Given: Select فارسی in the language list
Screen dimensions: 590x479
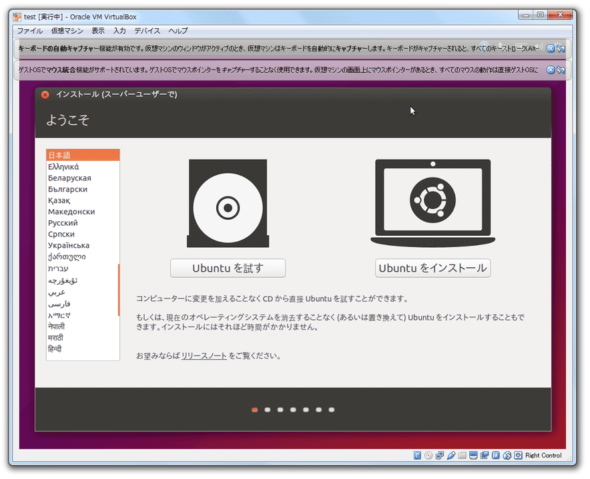Looking at the screenshot, I should [83, 303].
